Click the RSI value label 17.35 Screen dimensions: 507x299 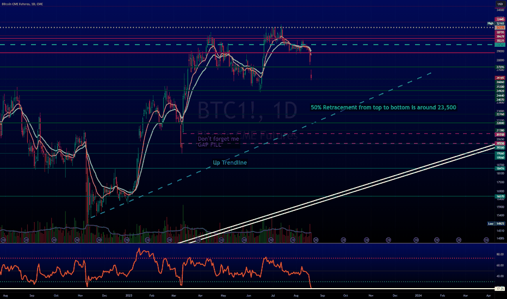click(500, 289)
